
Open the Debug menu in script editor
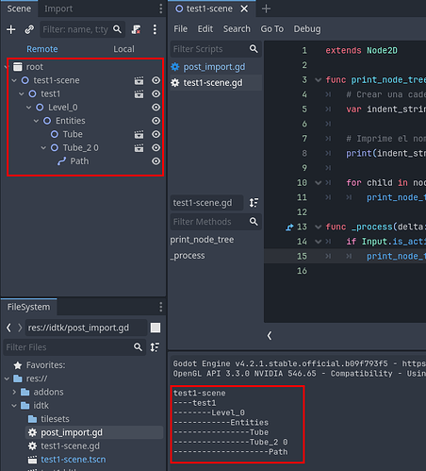pyautogui.click(x=307, y=29)
